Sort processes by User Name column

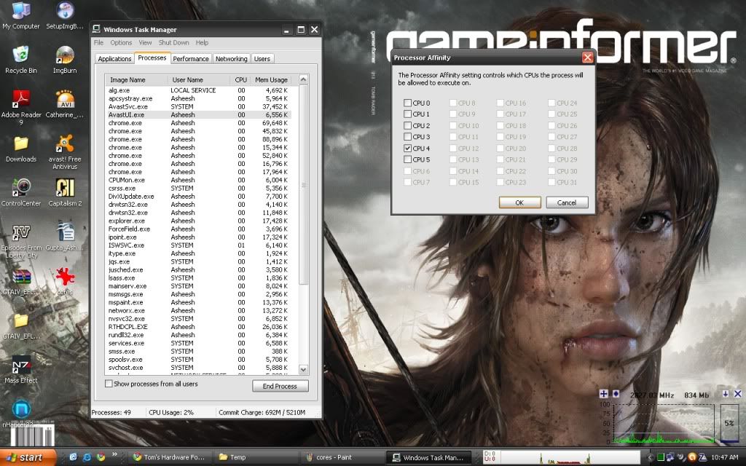[198, 80]
